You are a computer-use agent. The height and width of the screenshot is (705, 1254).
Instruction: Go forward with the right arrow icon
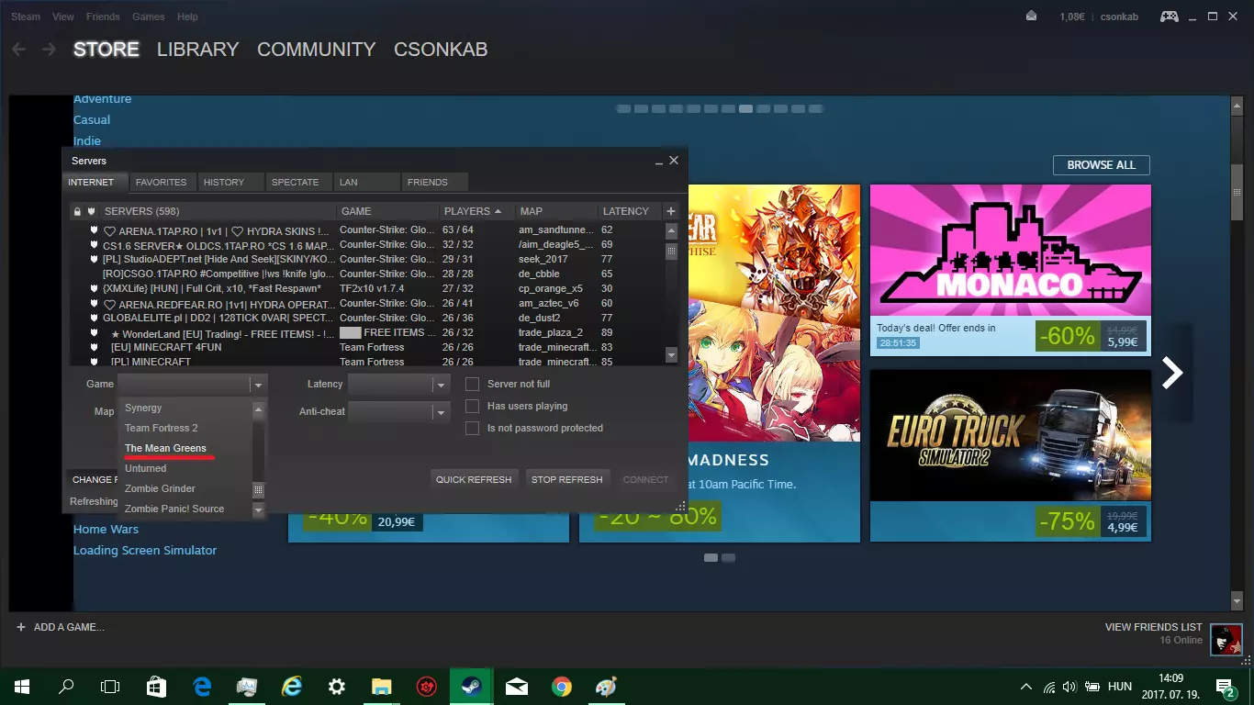pos(50,49)
